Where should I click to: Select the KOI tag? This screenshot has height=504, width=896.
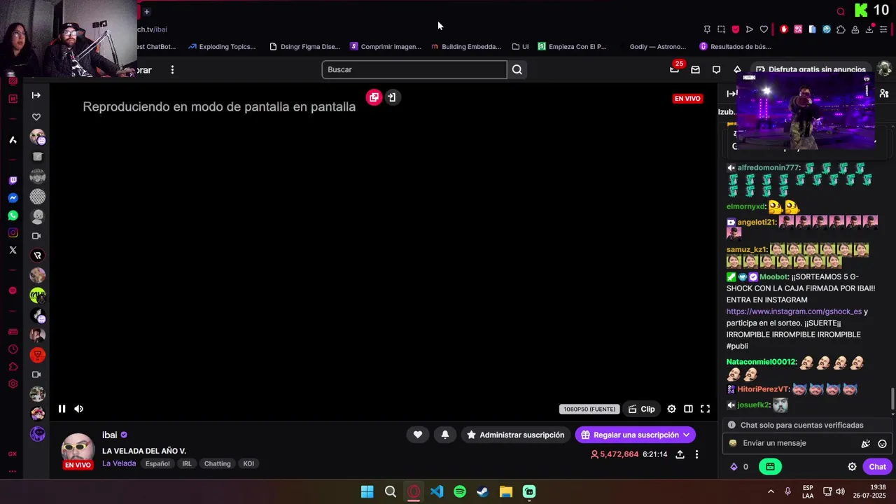point(248,463)
